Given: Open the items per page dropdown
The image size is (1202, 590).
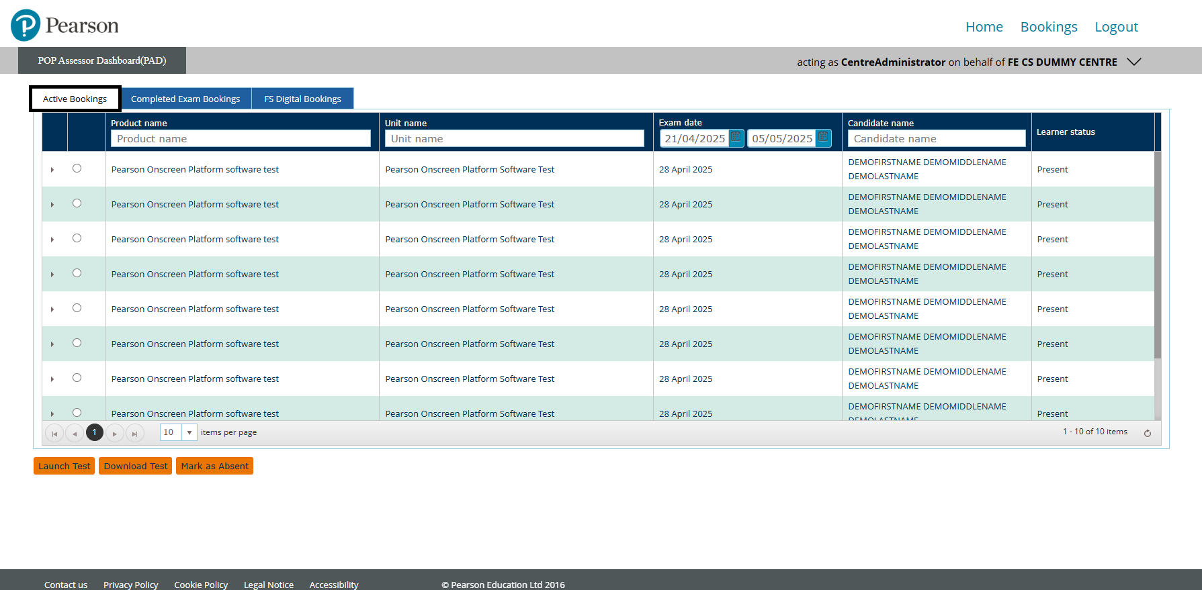Looking at the screenshot, I should coord(189,432).
